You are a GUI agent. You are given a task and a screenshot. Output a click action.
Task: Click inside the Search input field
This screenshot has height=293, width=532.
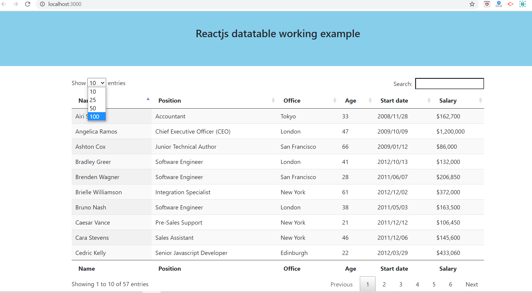coord(449,84)
